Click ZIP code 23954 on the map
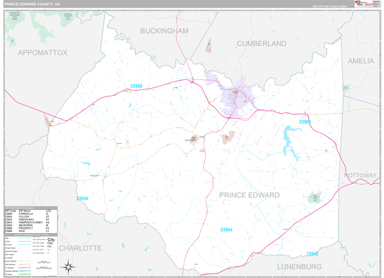Screen dimensions: 384x278 [x=227, y=229]
